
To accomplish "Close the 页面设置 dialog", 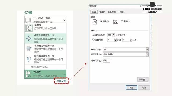I will (x=147, y=6).
